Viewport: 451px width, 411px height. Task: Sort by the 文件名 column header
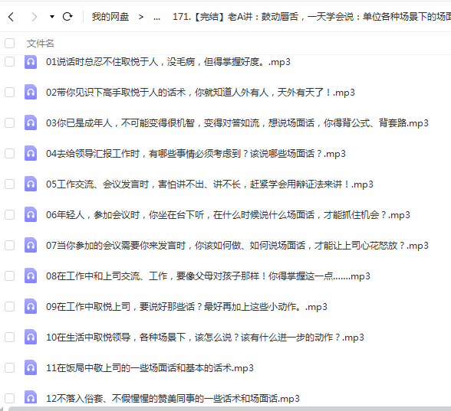[40, 44]
